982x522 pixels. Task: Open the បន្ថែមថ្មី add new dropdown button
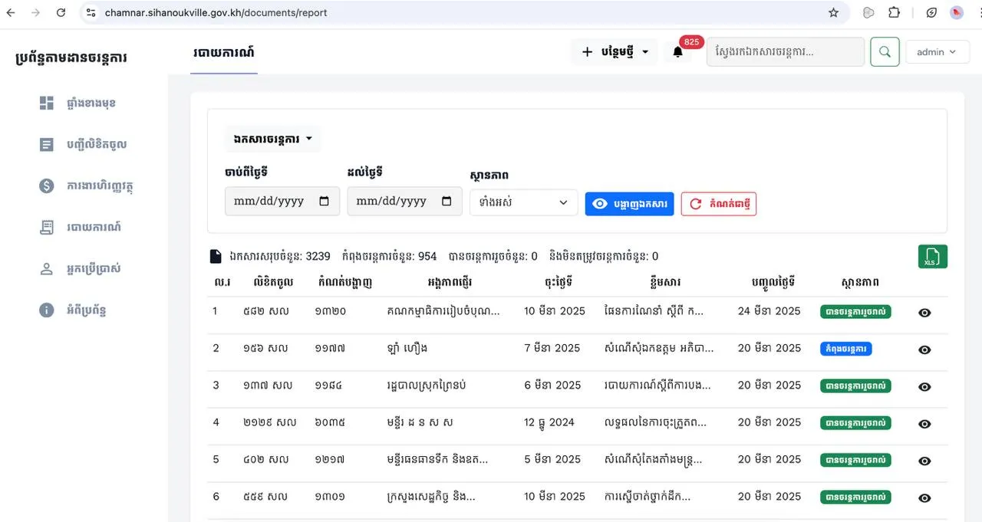click(x=615, y=52)
